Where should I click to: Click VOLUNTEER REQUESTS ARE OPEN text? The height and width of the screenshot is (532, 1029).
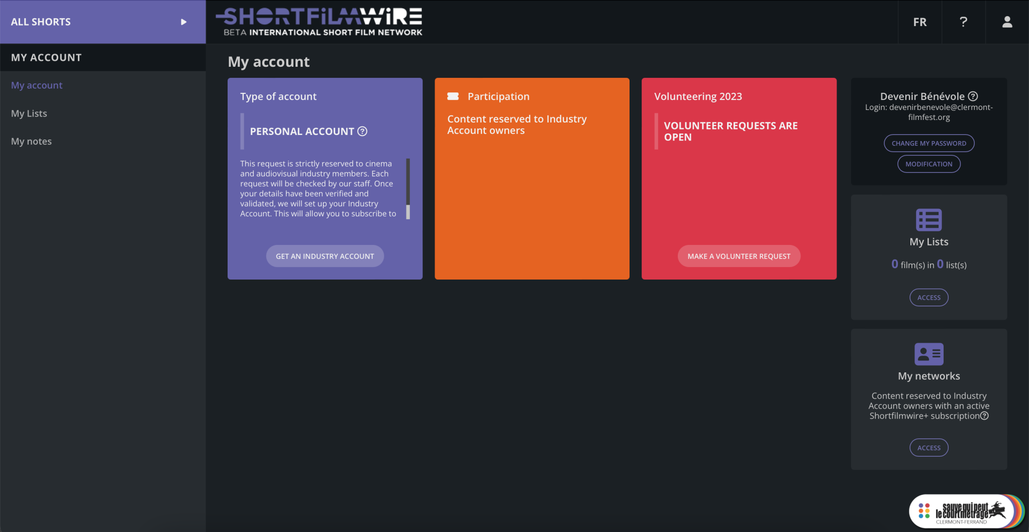(731, 131)
